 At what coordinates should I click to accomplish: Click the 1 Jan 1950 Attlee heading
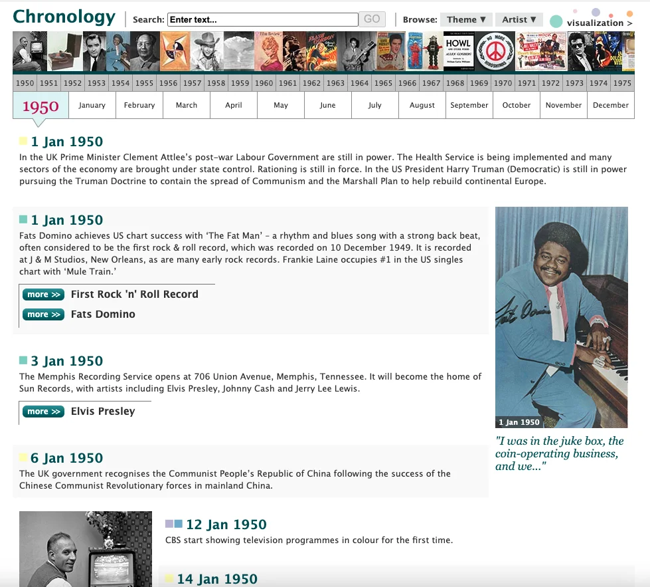click(67, 142)
